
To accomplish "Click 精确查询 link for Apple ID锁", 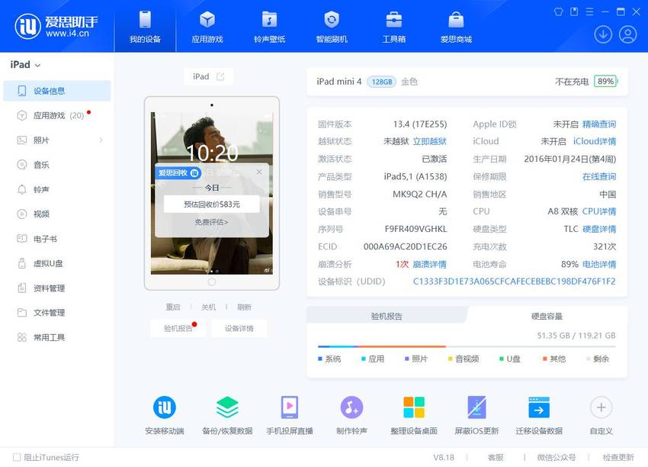I will coord(598,124).
